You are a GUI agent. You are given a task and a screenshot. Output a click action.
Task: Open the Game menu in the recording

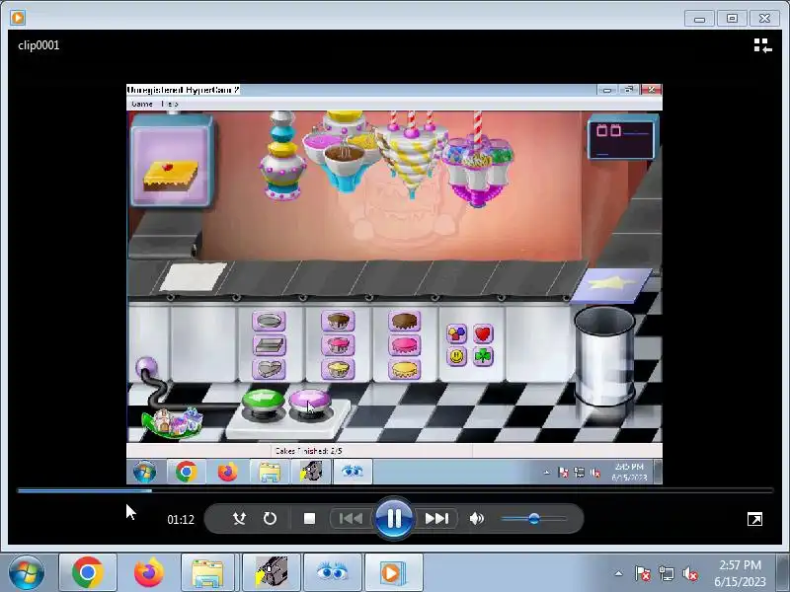pos(141,104)
